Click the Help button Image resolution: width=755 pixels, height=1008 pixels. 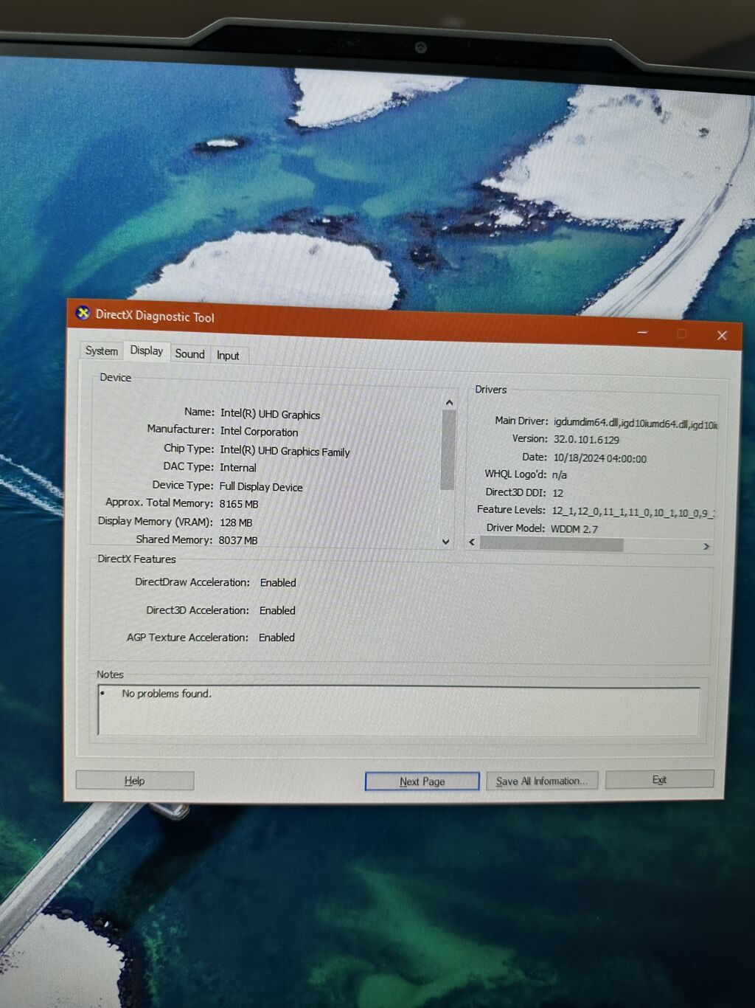pos(135,781)
